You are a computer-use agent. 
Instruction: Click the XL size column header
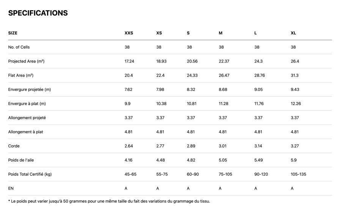293,33
